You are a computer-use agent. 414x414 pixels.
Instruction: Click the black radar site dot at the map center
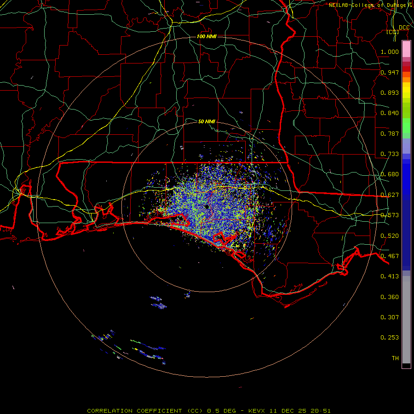[207, 207]
